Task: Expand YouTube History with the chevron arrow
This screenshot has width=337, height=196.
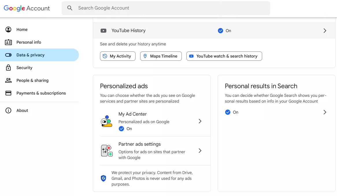Action: pyautogui.click(x=325, y=31)
